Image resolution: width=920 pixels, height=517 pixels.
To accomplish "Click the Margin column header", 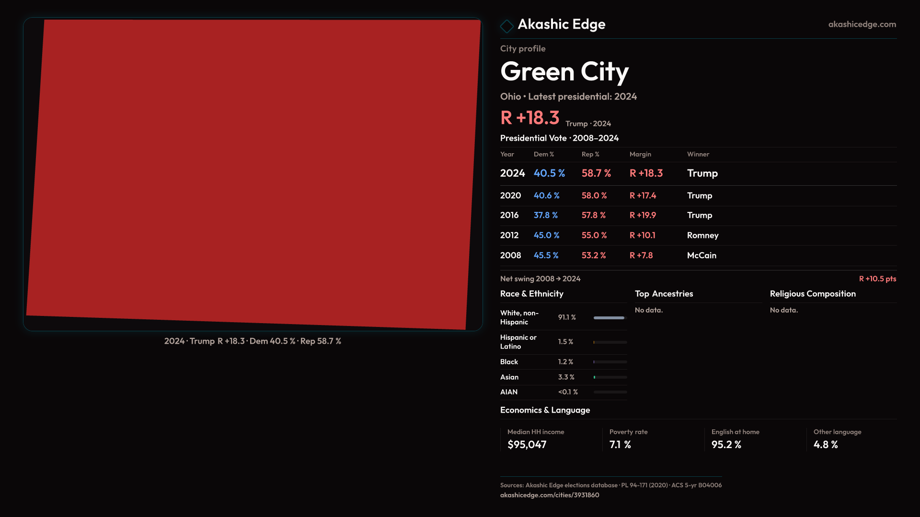I will (640, 154).
